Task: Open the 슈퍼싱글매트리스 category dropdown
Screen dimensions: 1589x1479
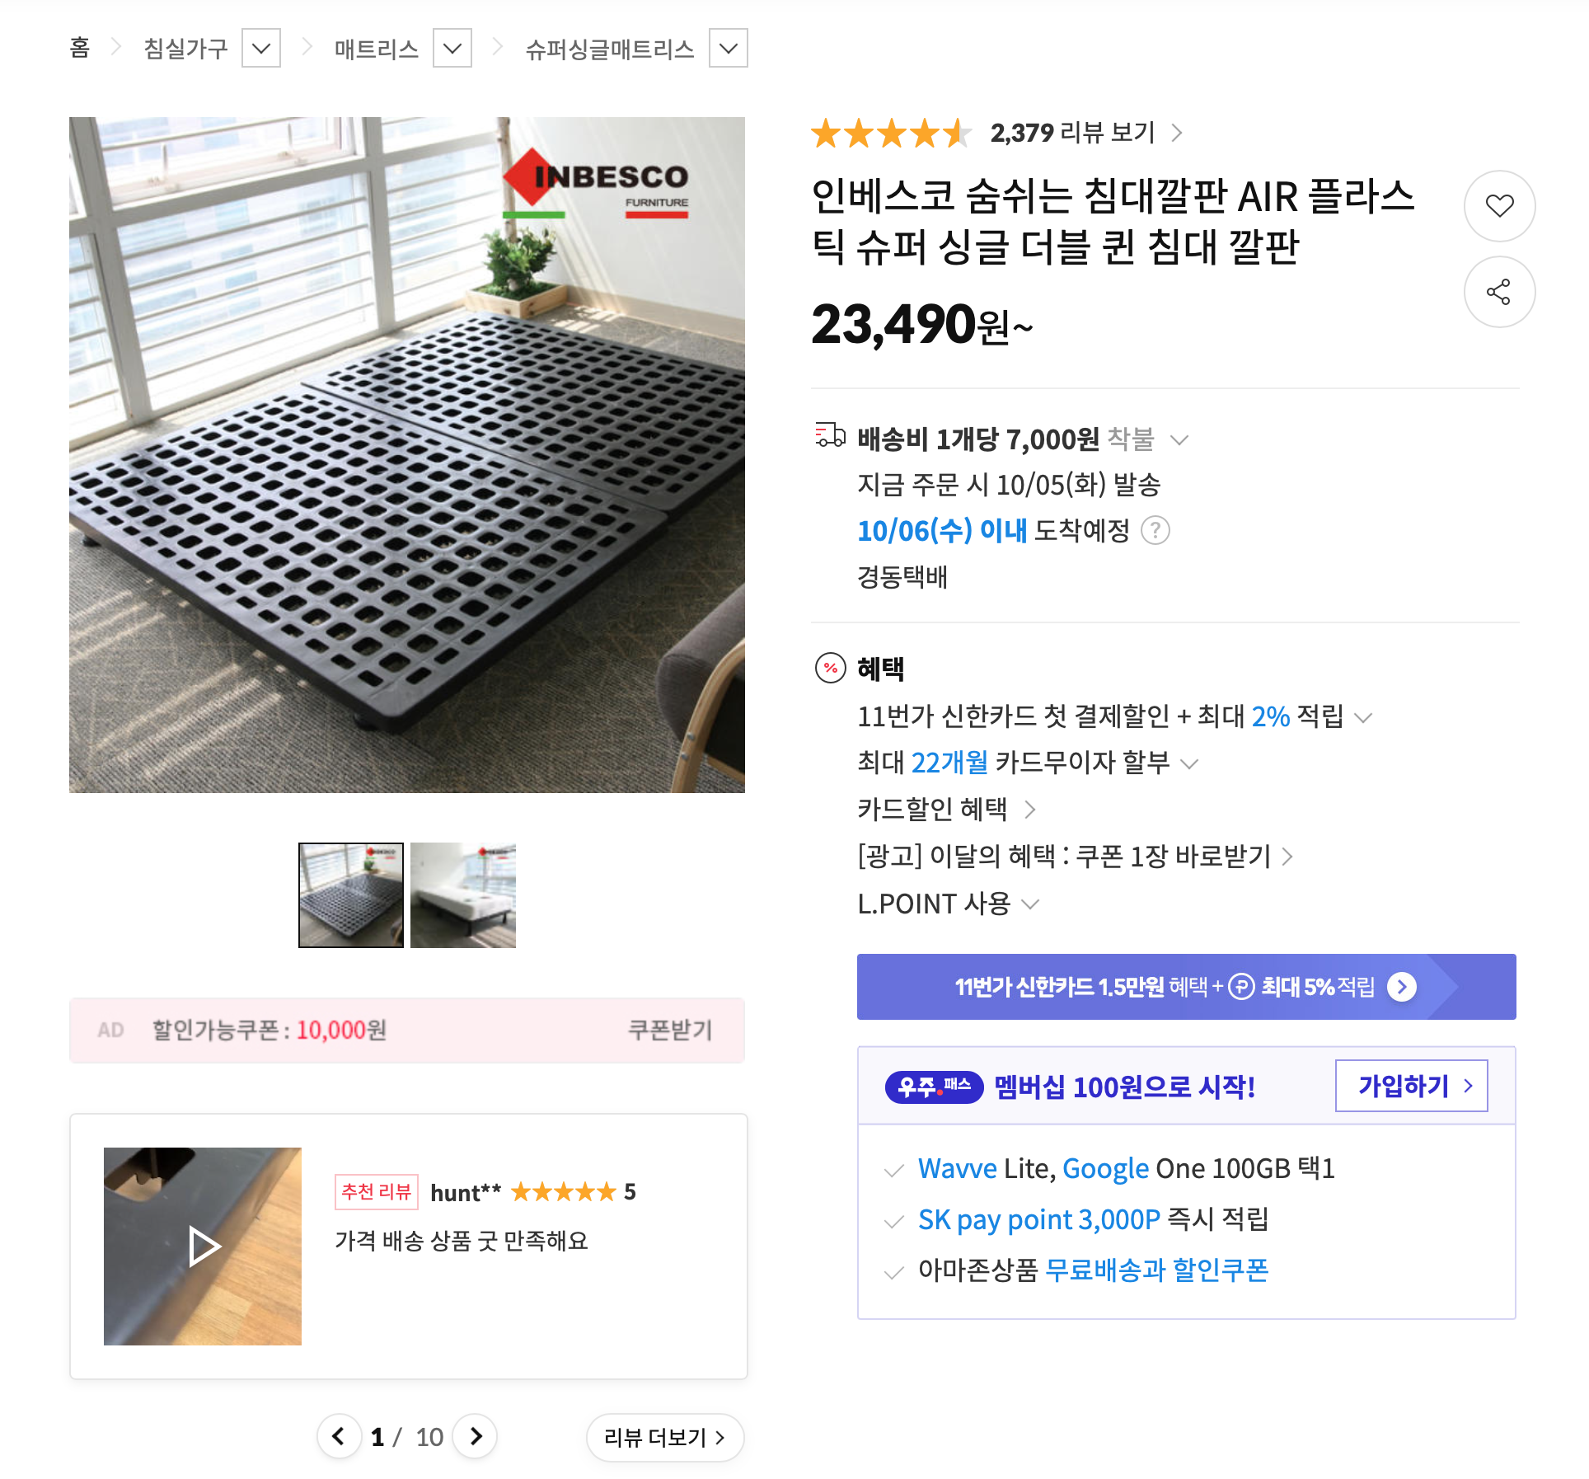Action: click(x=729, y=49)
